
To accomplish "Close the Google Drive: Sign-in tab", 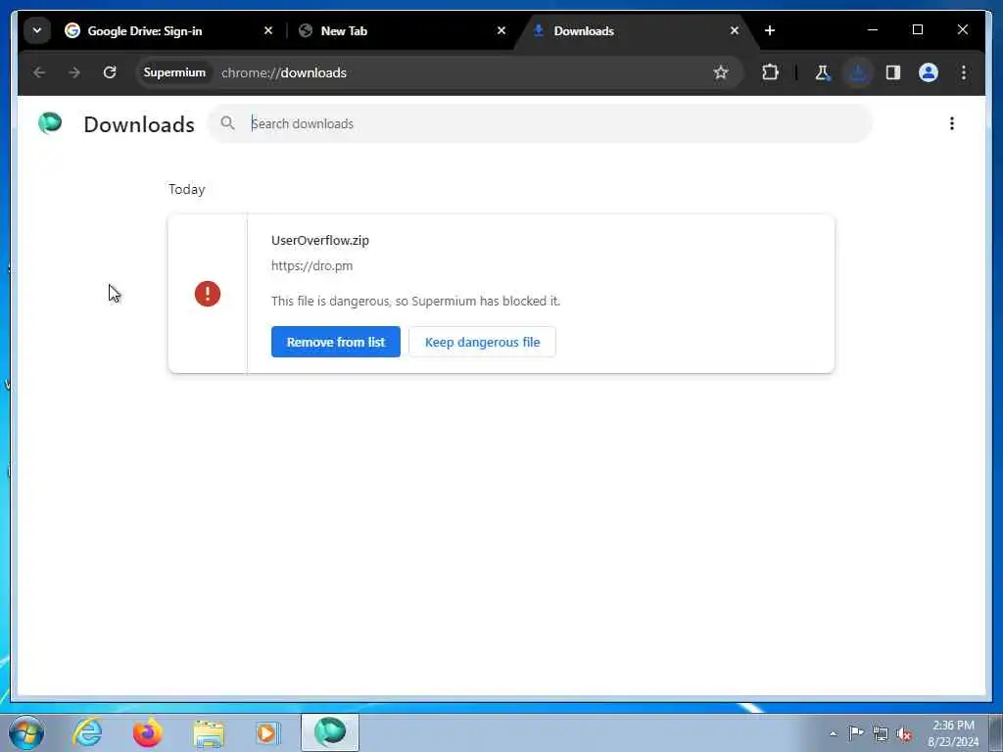I will [x=268, y=30].
